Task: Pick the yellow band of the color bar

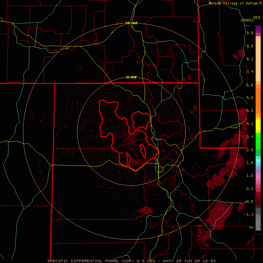Action: 258,125
